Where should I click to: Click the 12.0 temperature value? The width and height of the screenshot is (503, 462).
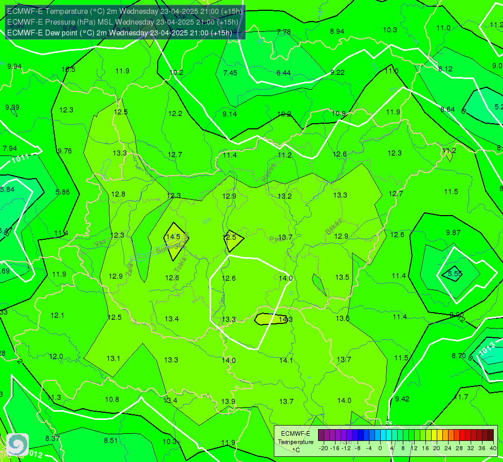click(56, 357)
